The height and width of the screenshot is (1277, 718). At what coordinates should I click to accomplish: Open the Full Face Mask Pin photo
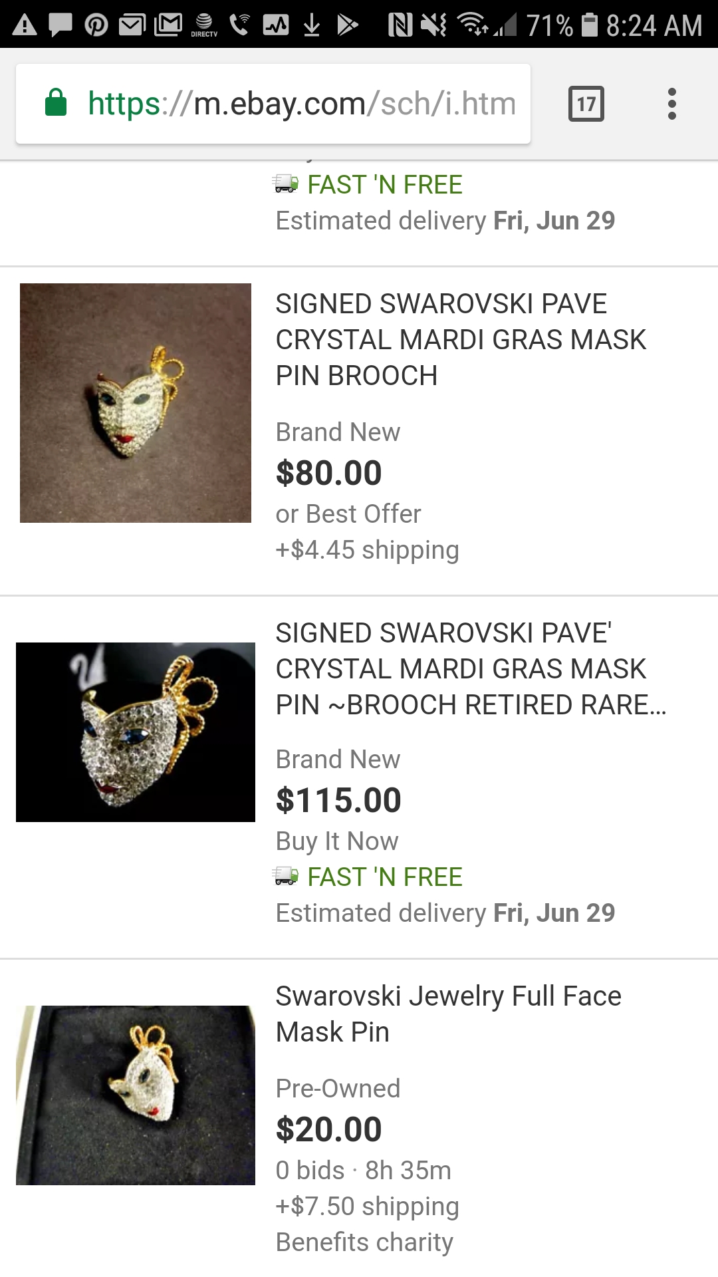[x=136, y=1095]
